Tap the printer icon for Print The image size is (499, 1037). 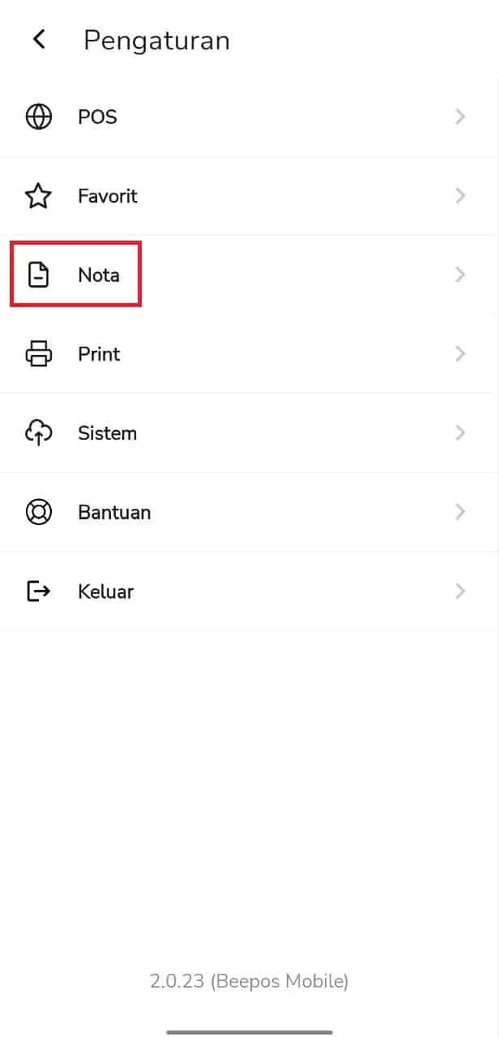38,354
